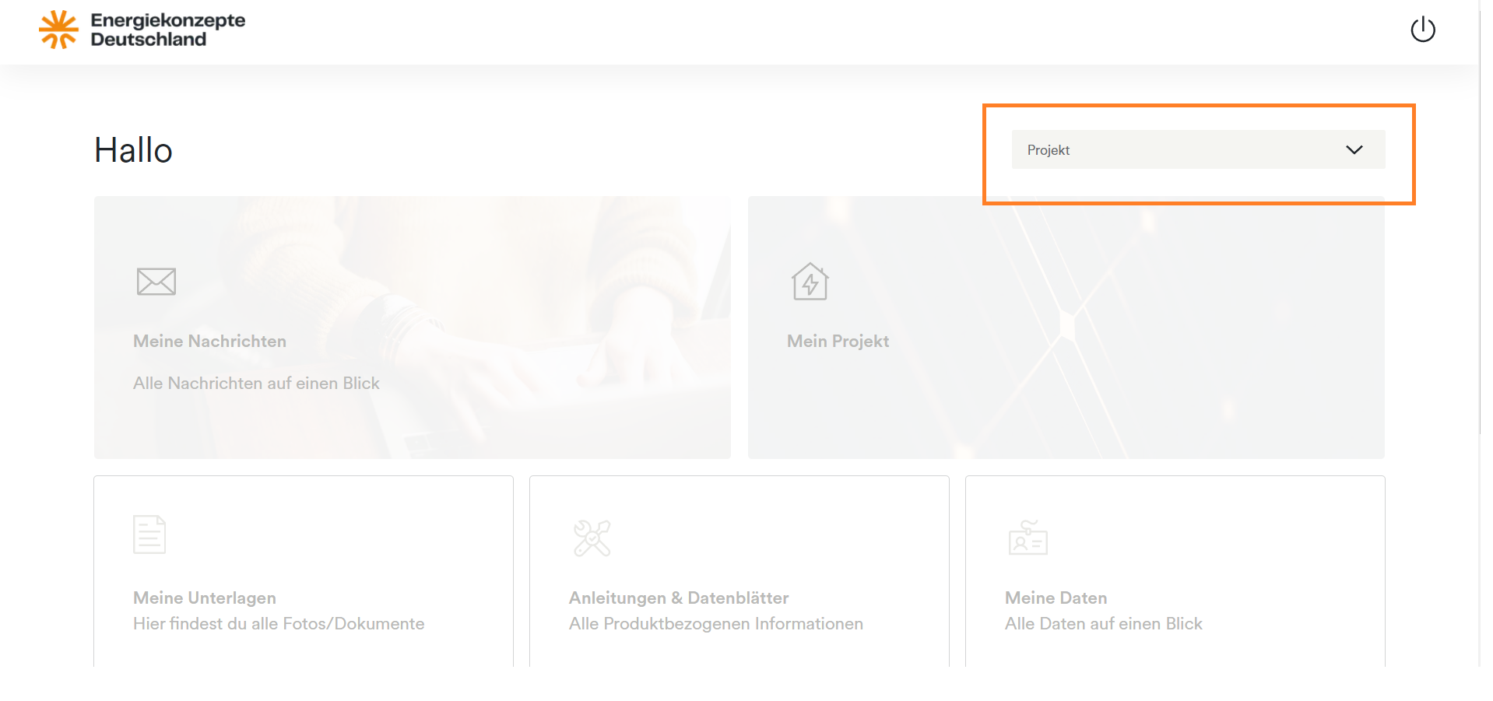Click the Energiekonzepte Deutschland brand name
Screen dimensions: 1493x701
tap(168, 30)
